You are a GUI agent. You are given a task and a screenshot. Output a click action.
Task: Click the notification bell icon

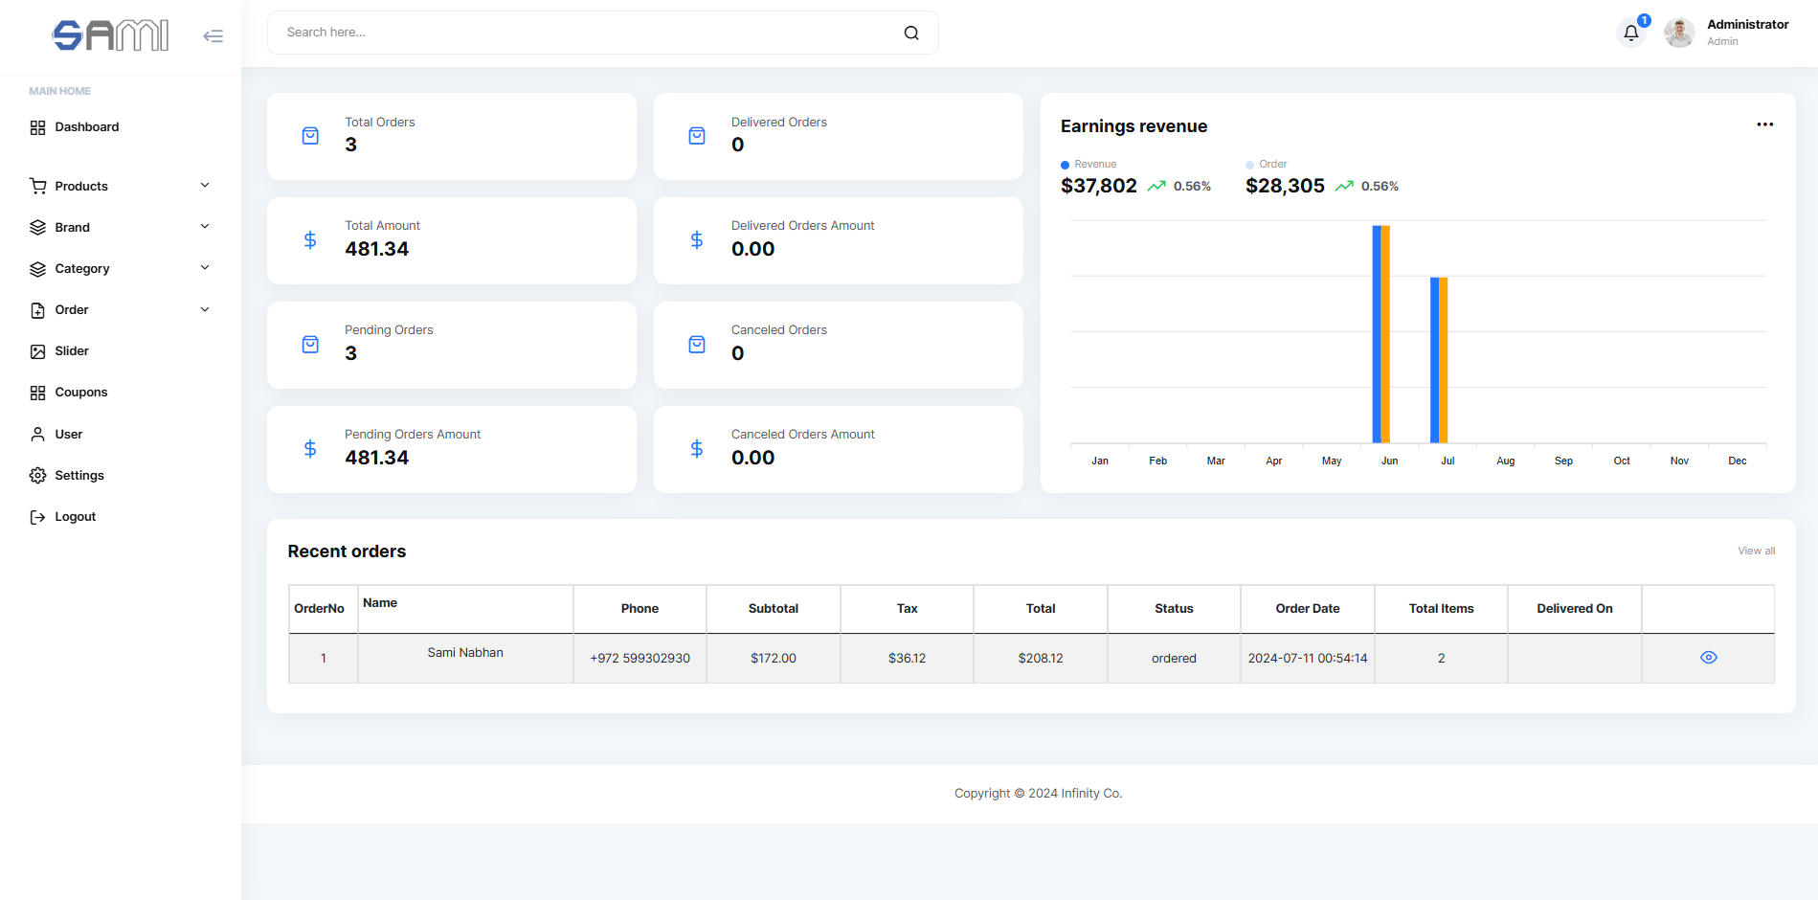(1630, 33)
